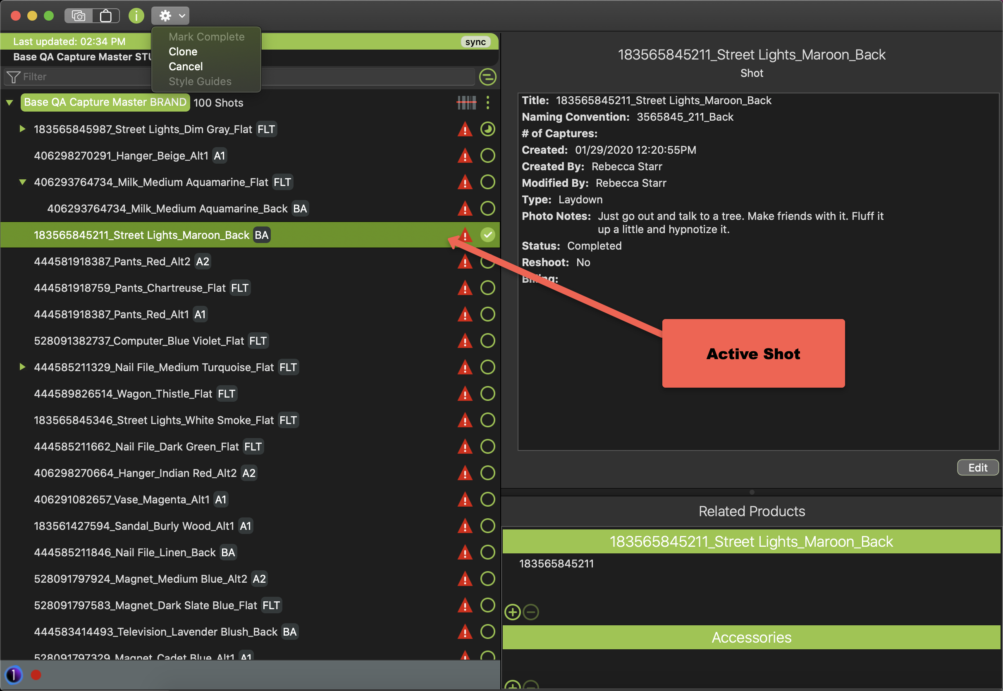1003x691 pixels.
Task: Click the camera capture icon in toolbar
Action: point(79,16)
